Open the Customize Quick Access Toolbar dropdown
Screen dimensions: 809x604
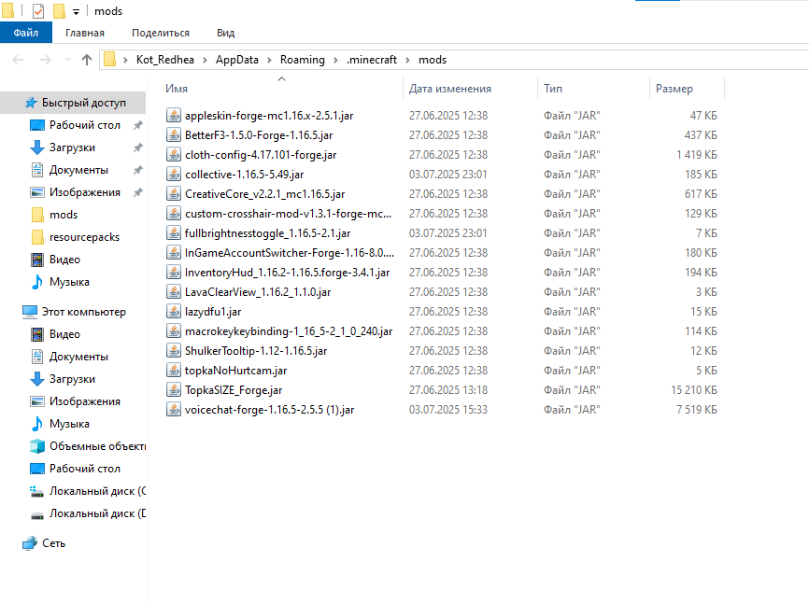click(76, 12)
